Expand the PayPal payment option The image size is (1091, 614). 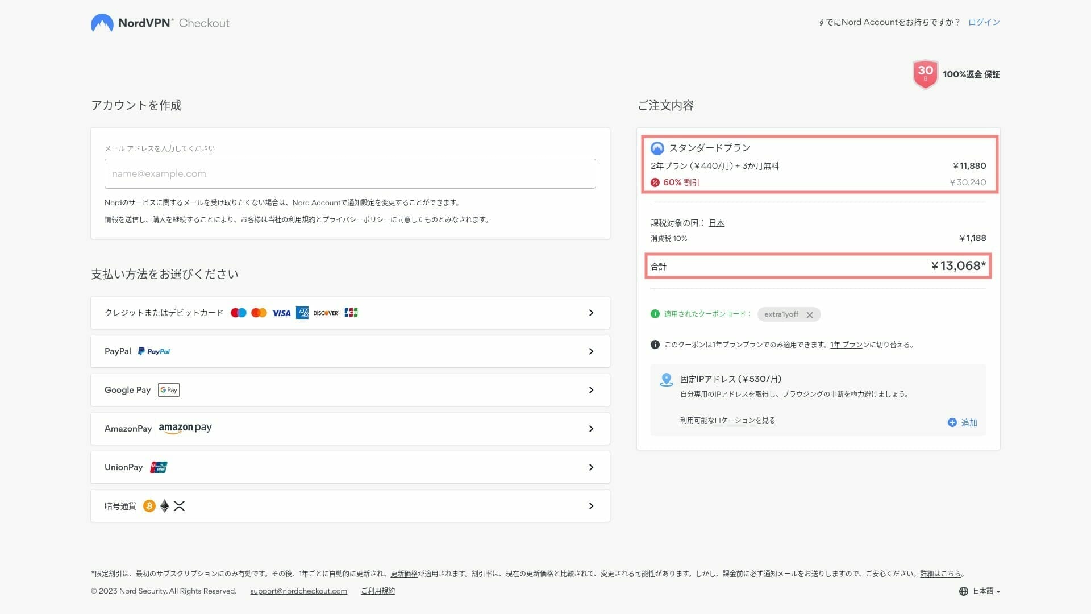[350, 351]
